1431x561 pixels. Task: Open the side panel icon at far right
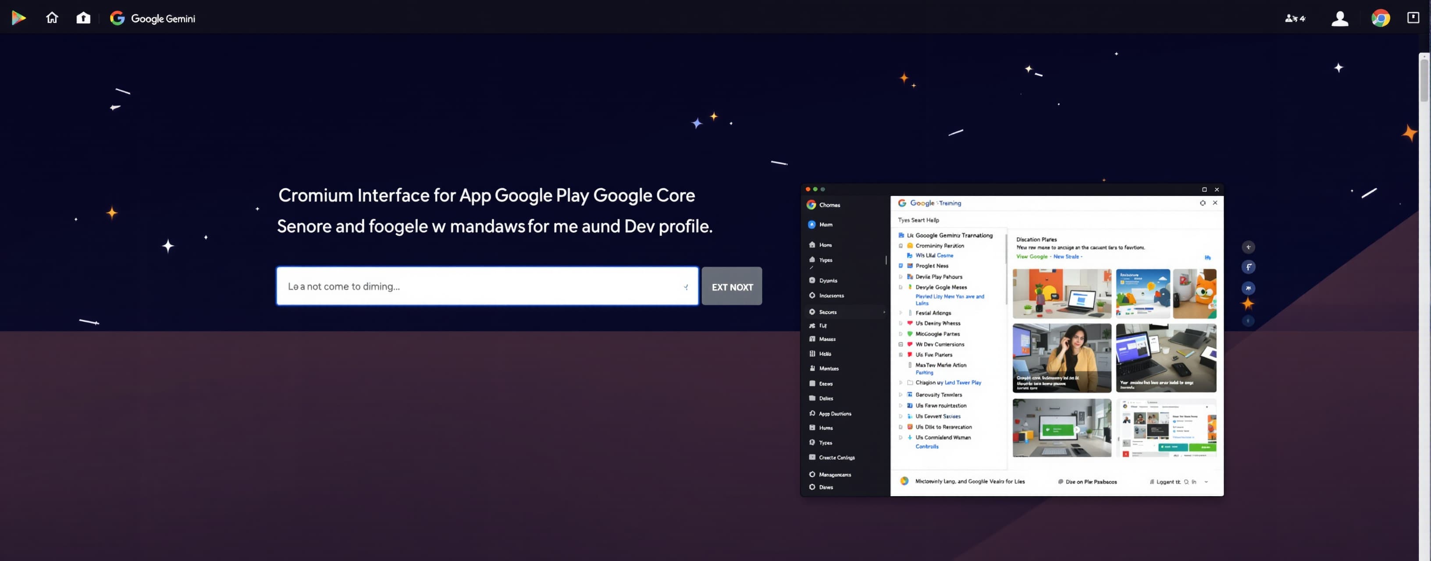click(x=1413, y=18)
